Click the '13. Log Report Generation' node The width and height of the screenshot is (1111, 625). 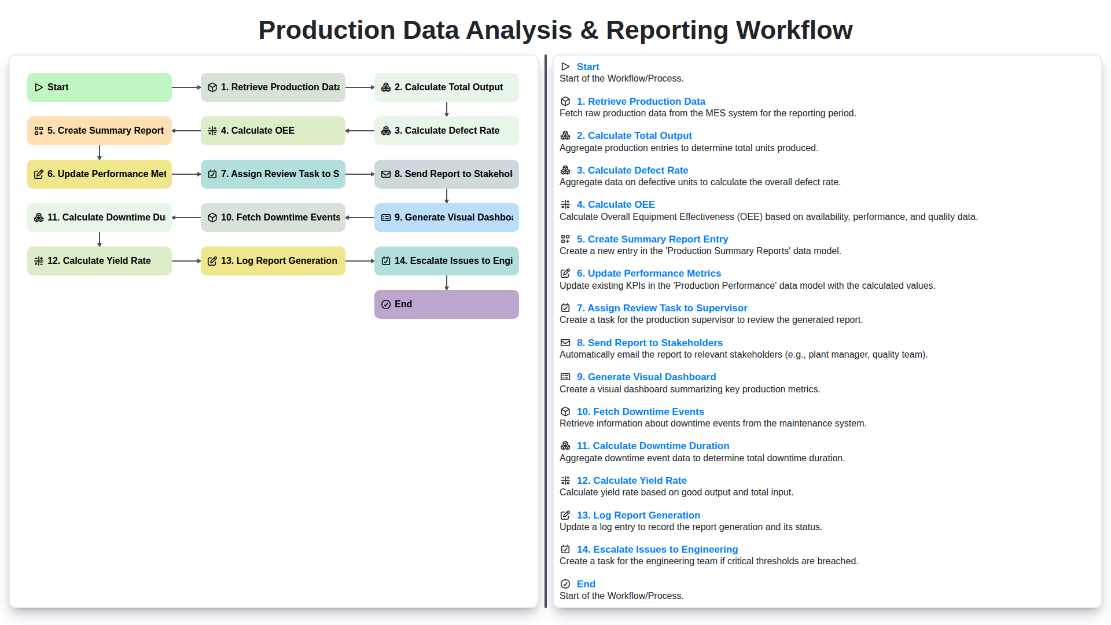click(x=273, y=260)
